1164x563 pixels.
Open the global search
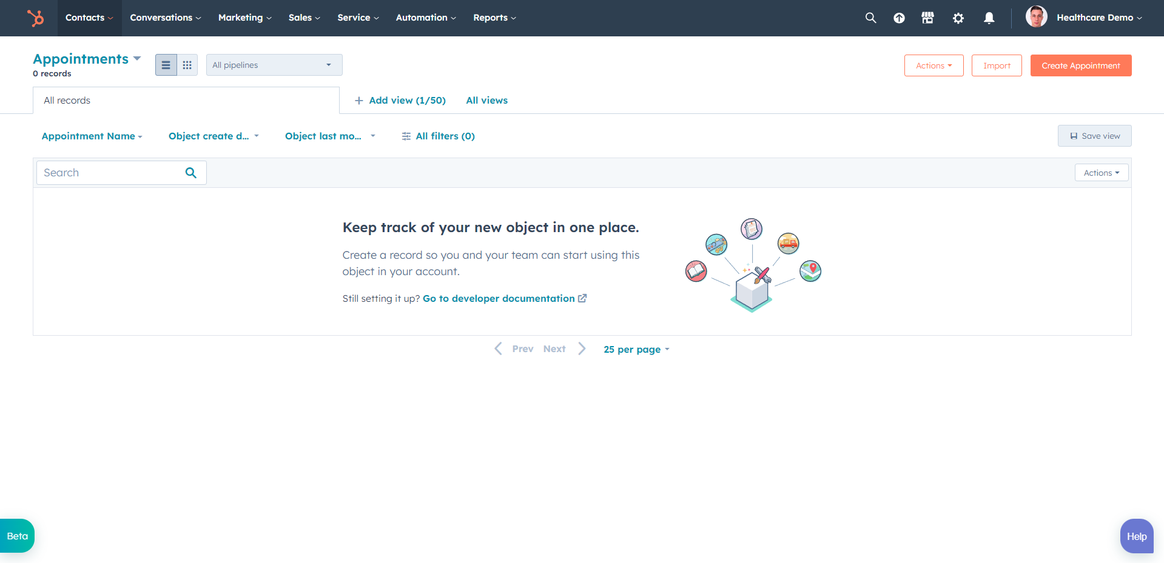870,18
